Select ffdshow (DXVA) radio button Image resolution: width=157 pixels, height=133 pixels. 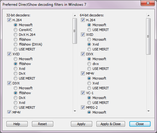(16, 44)
